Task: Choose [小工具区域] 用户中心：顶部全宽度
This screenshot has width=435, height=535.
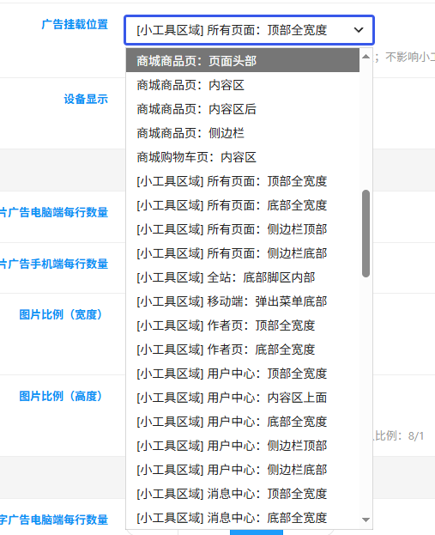Action: (243, 374)
